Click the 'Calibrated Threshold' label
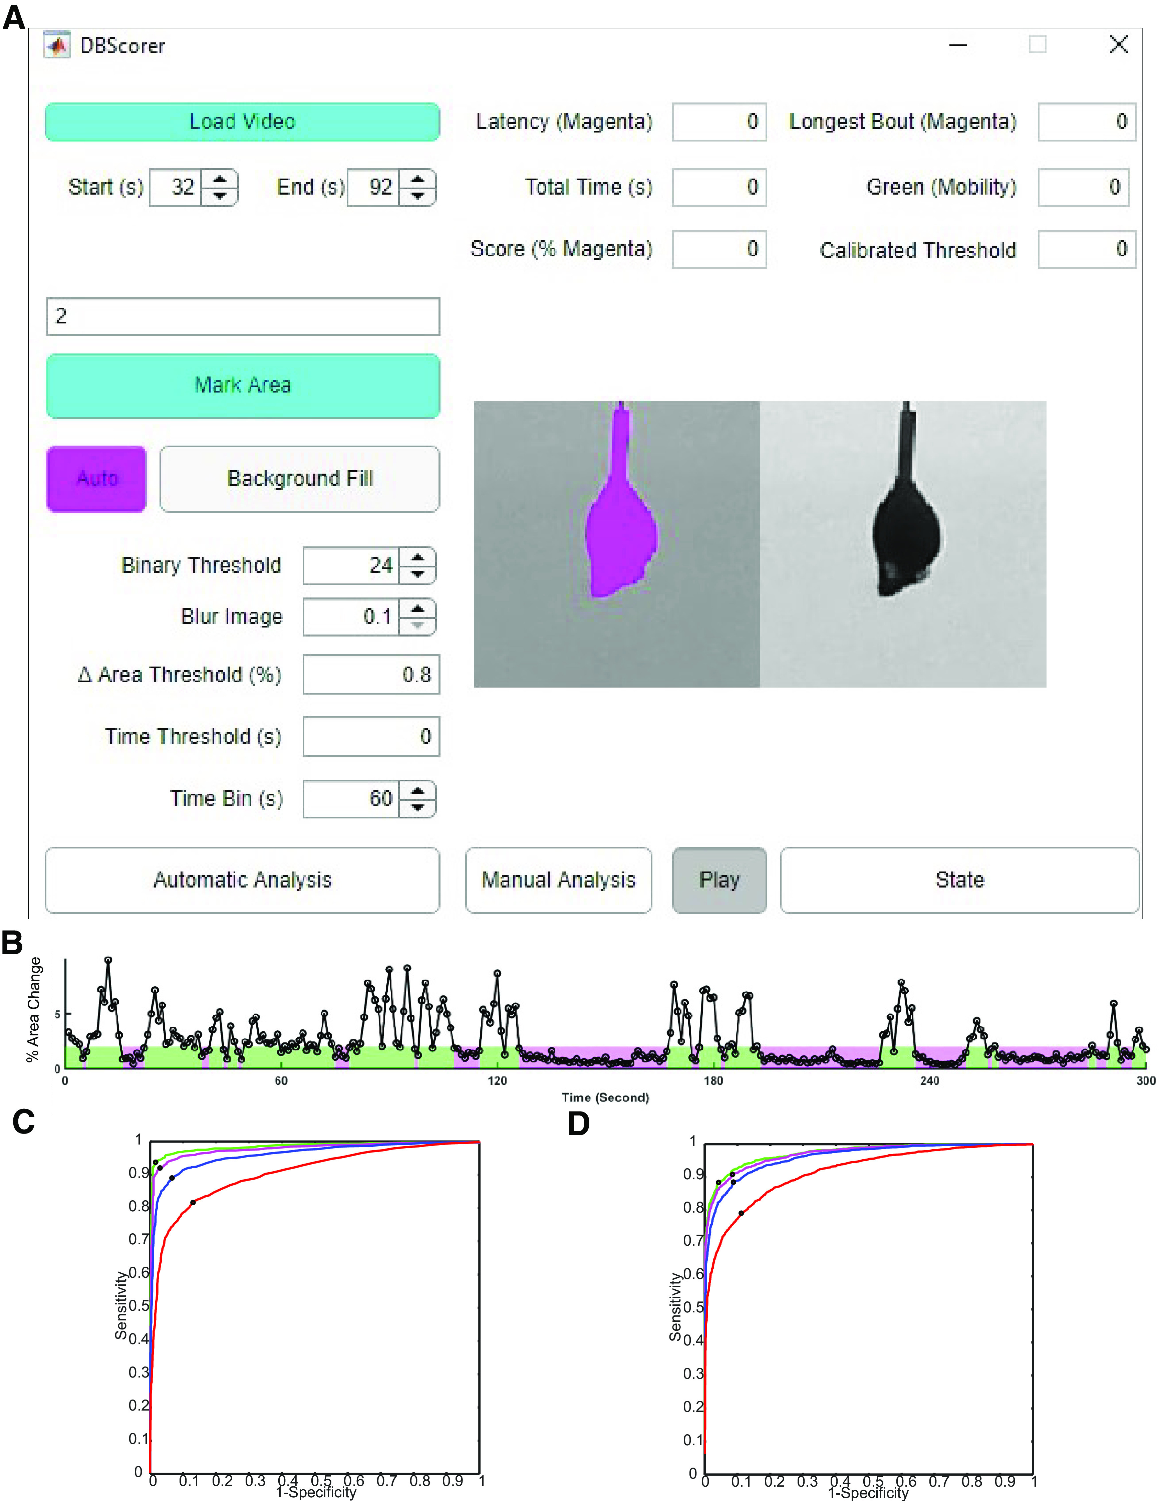1168x1503 pixels. [x=918, y=250]
